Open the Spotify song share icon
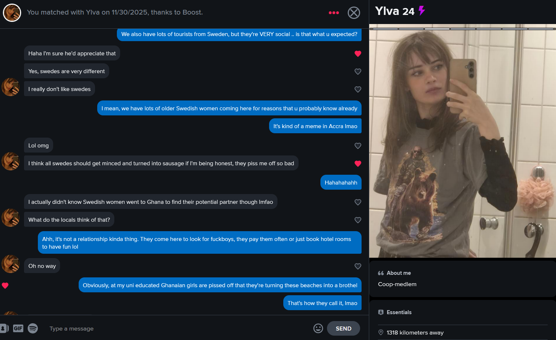The height and width of the screenshot is (340, 556). 33,328
